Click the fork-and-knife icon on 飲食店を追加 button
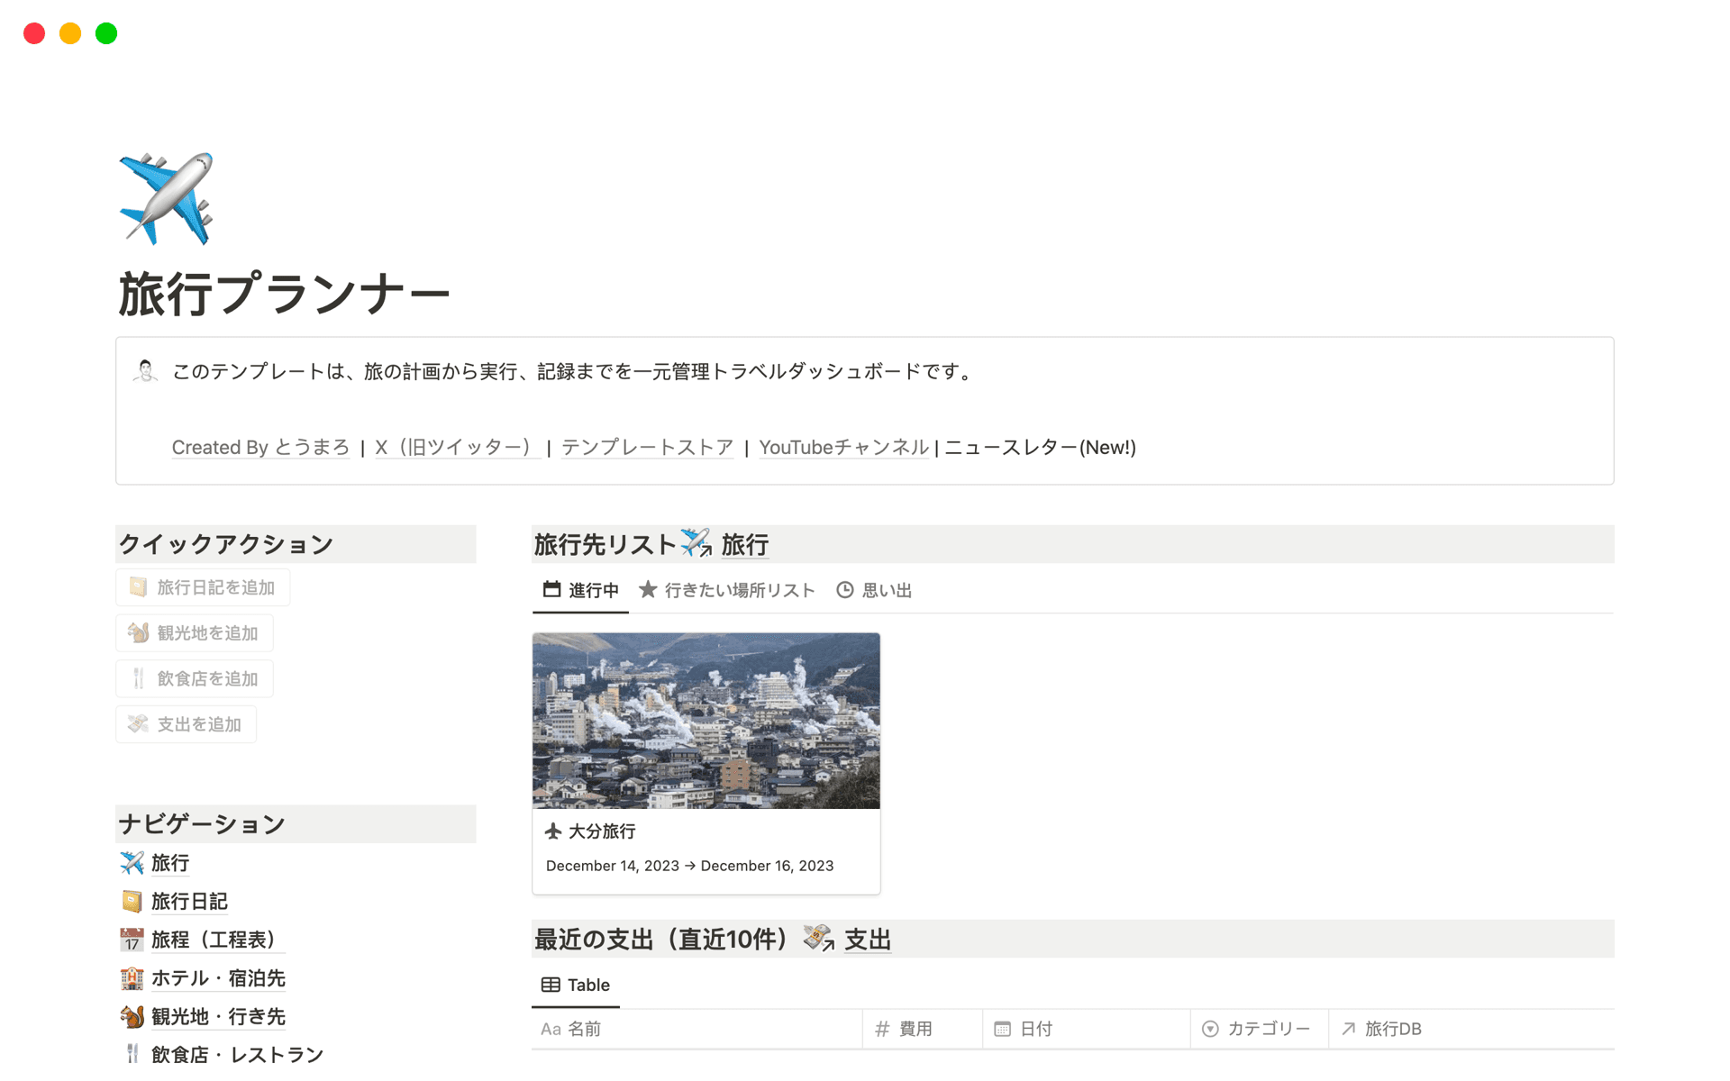This screenshot has height=1081, width=1730. click(x=138, y=678)
